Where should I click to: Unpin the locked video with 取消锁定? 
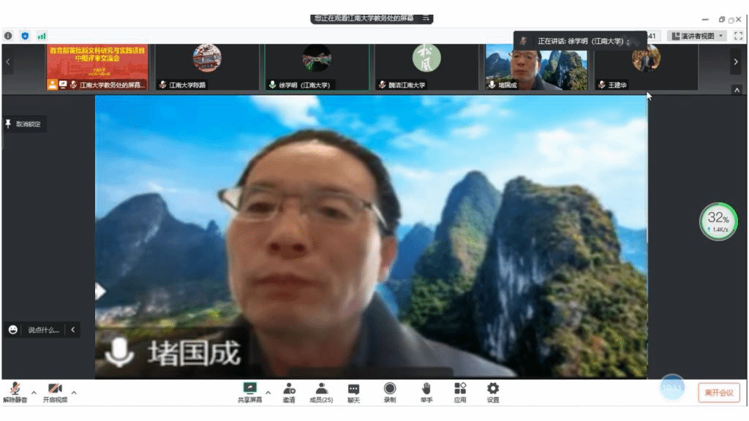24,124
